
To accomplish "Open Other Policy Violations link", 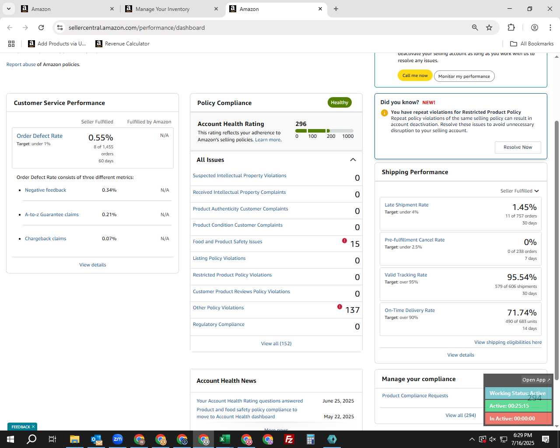I will pyautogui.click(x=218, y=308).
